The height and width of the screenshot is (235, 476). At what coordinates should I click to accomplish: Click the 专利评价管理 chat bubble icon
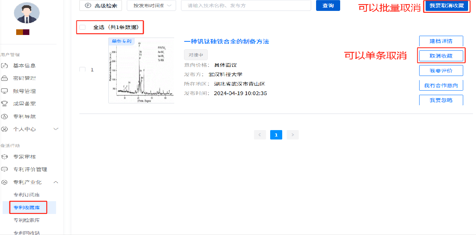(x=5, y=170)
